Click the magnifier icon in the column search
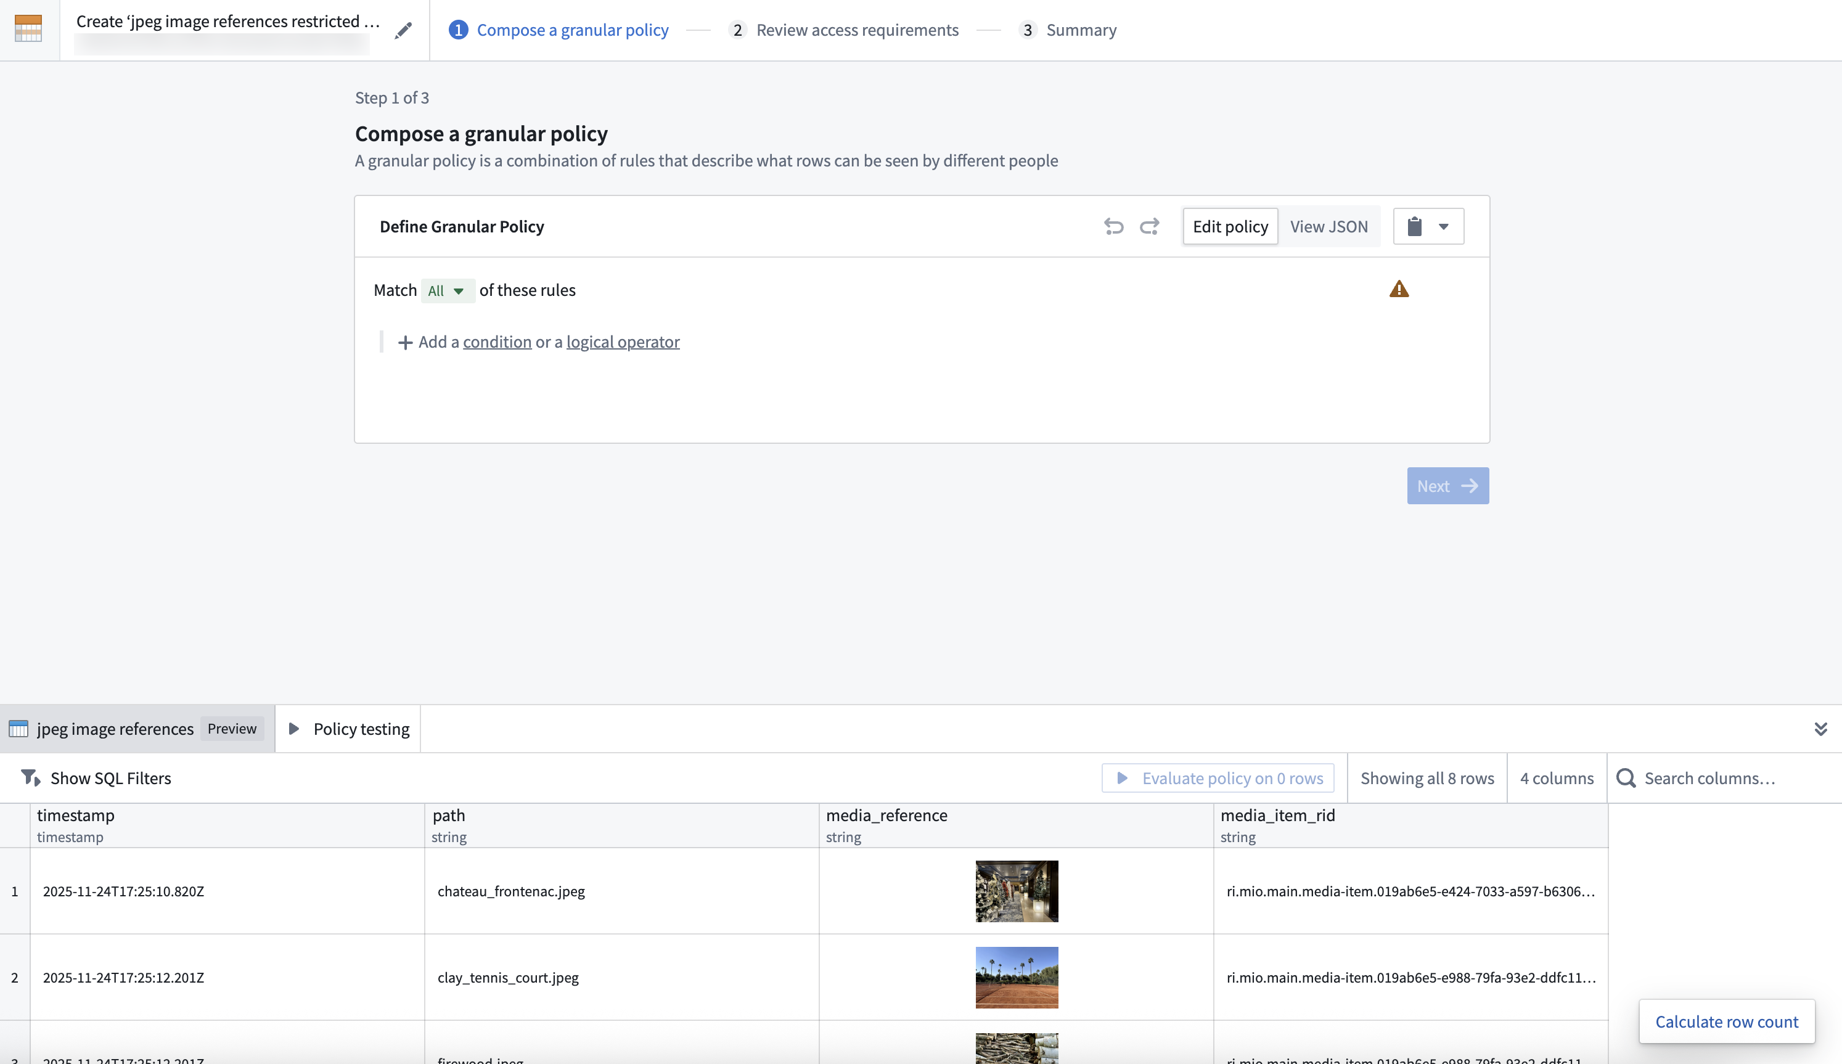Image resolution: width=1842 pixels, height=1064 pixels. click(x=1625, y=777)
